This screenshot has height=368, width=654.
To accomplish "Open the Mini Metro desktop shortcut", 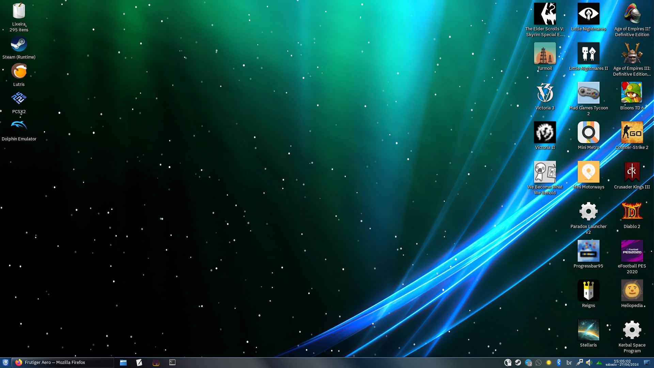I will pos(588,133).
